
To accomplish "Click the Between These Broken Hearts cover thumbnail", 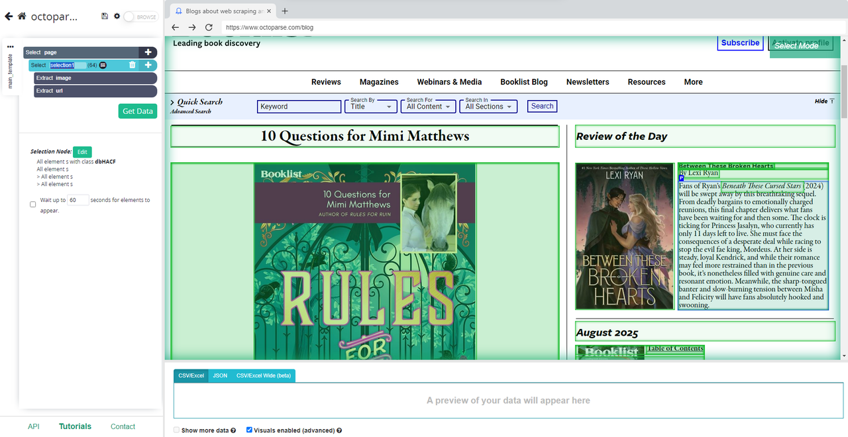I will (x=625, y=236).
